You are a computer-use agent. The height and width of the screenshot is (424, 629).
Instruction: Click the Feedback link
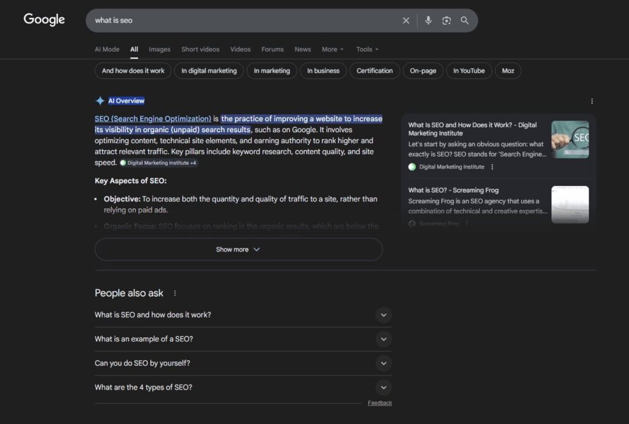point(380,402)
